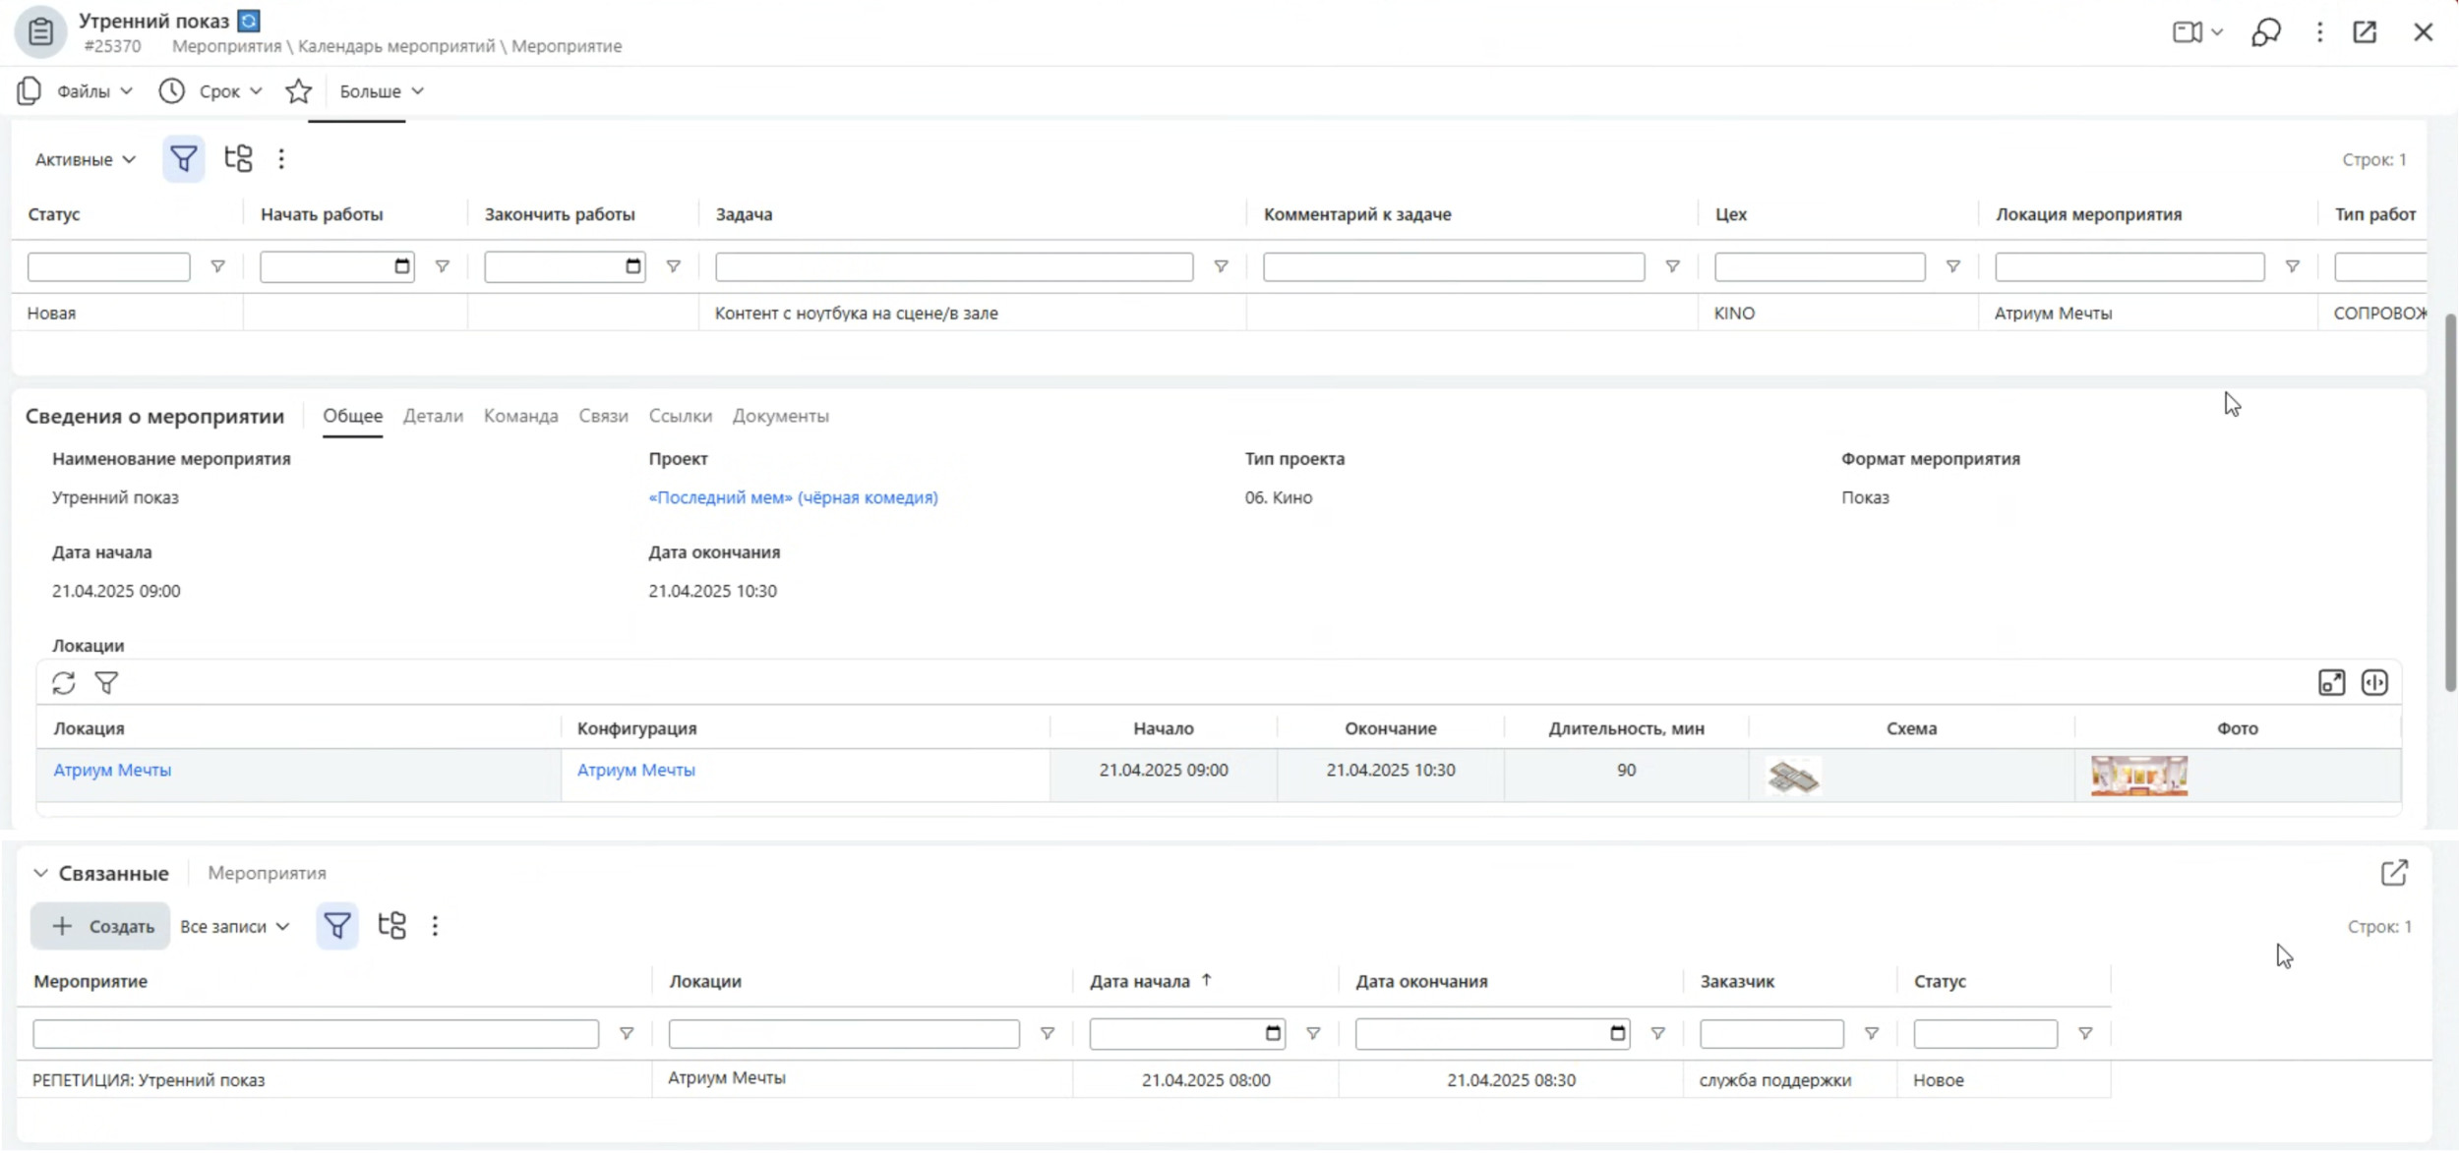Click the star favorite icon

pyautogui.click(x=298, y=91)
